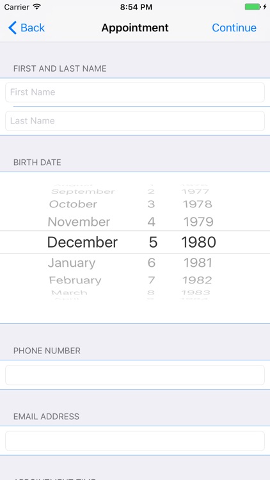Focus the Last Name field
The image size is (270, 480).
coord(135,120)
